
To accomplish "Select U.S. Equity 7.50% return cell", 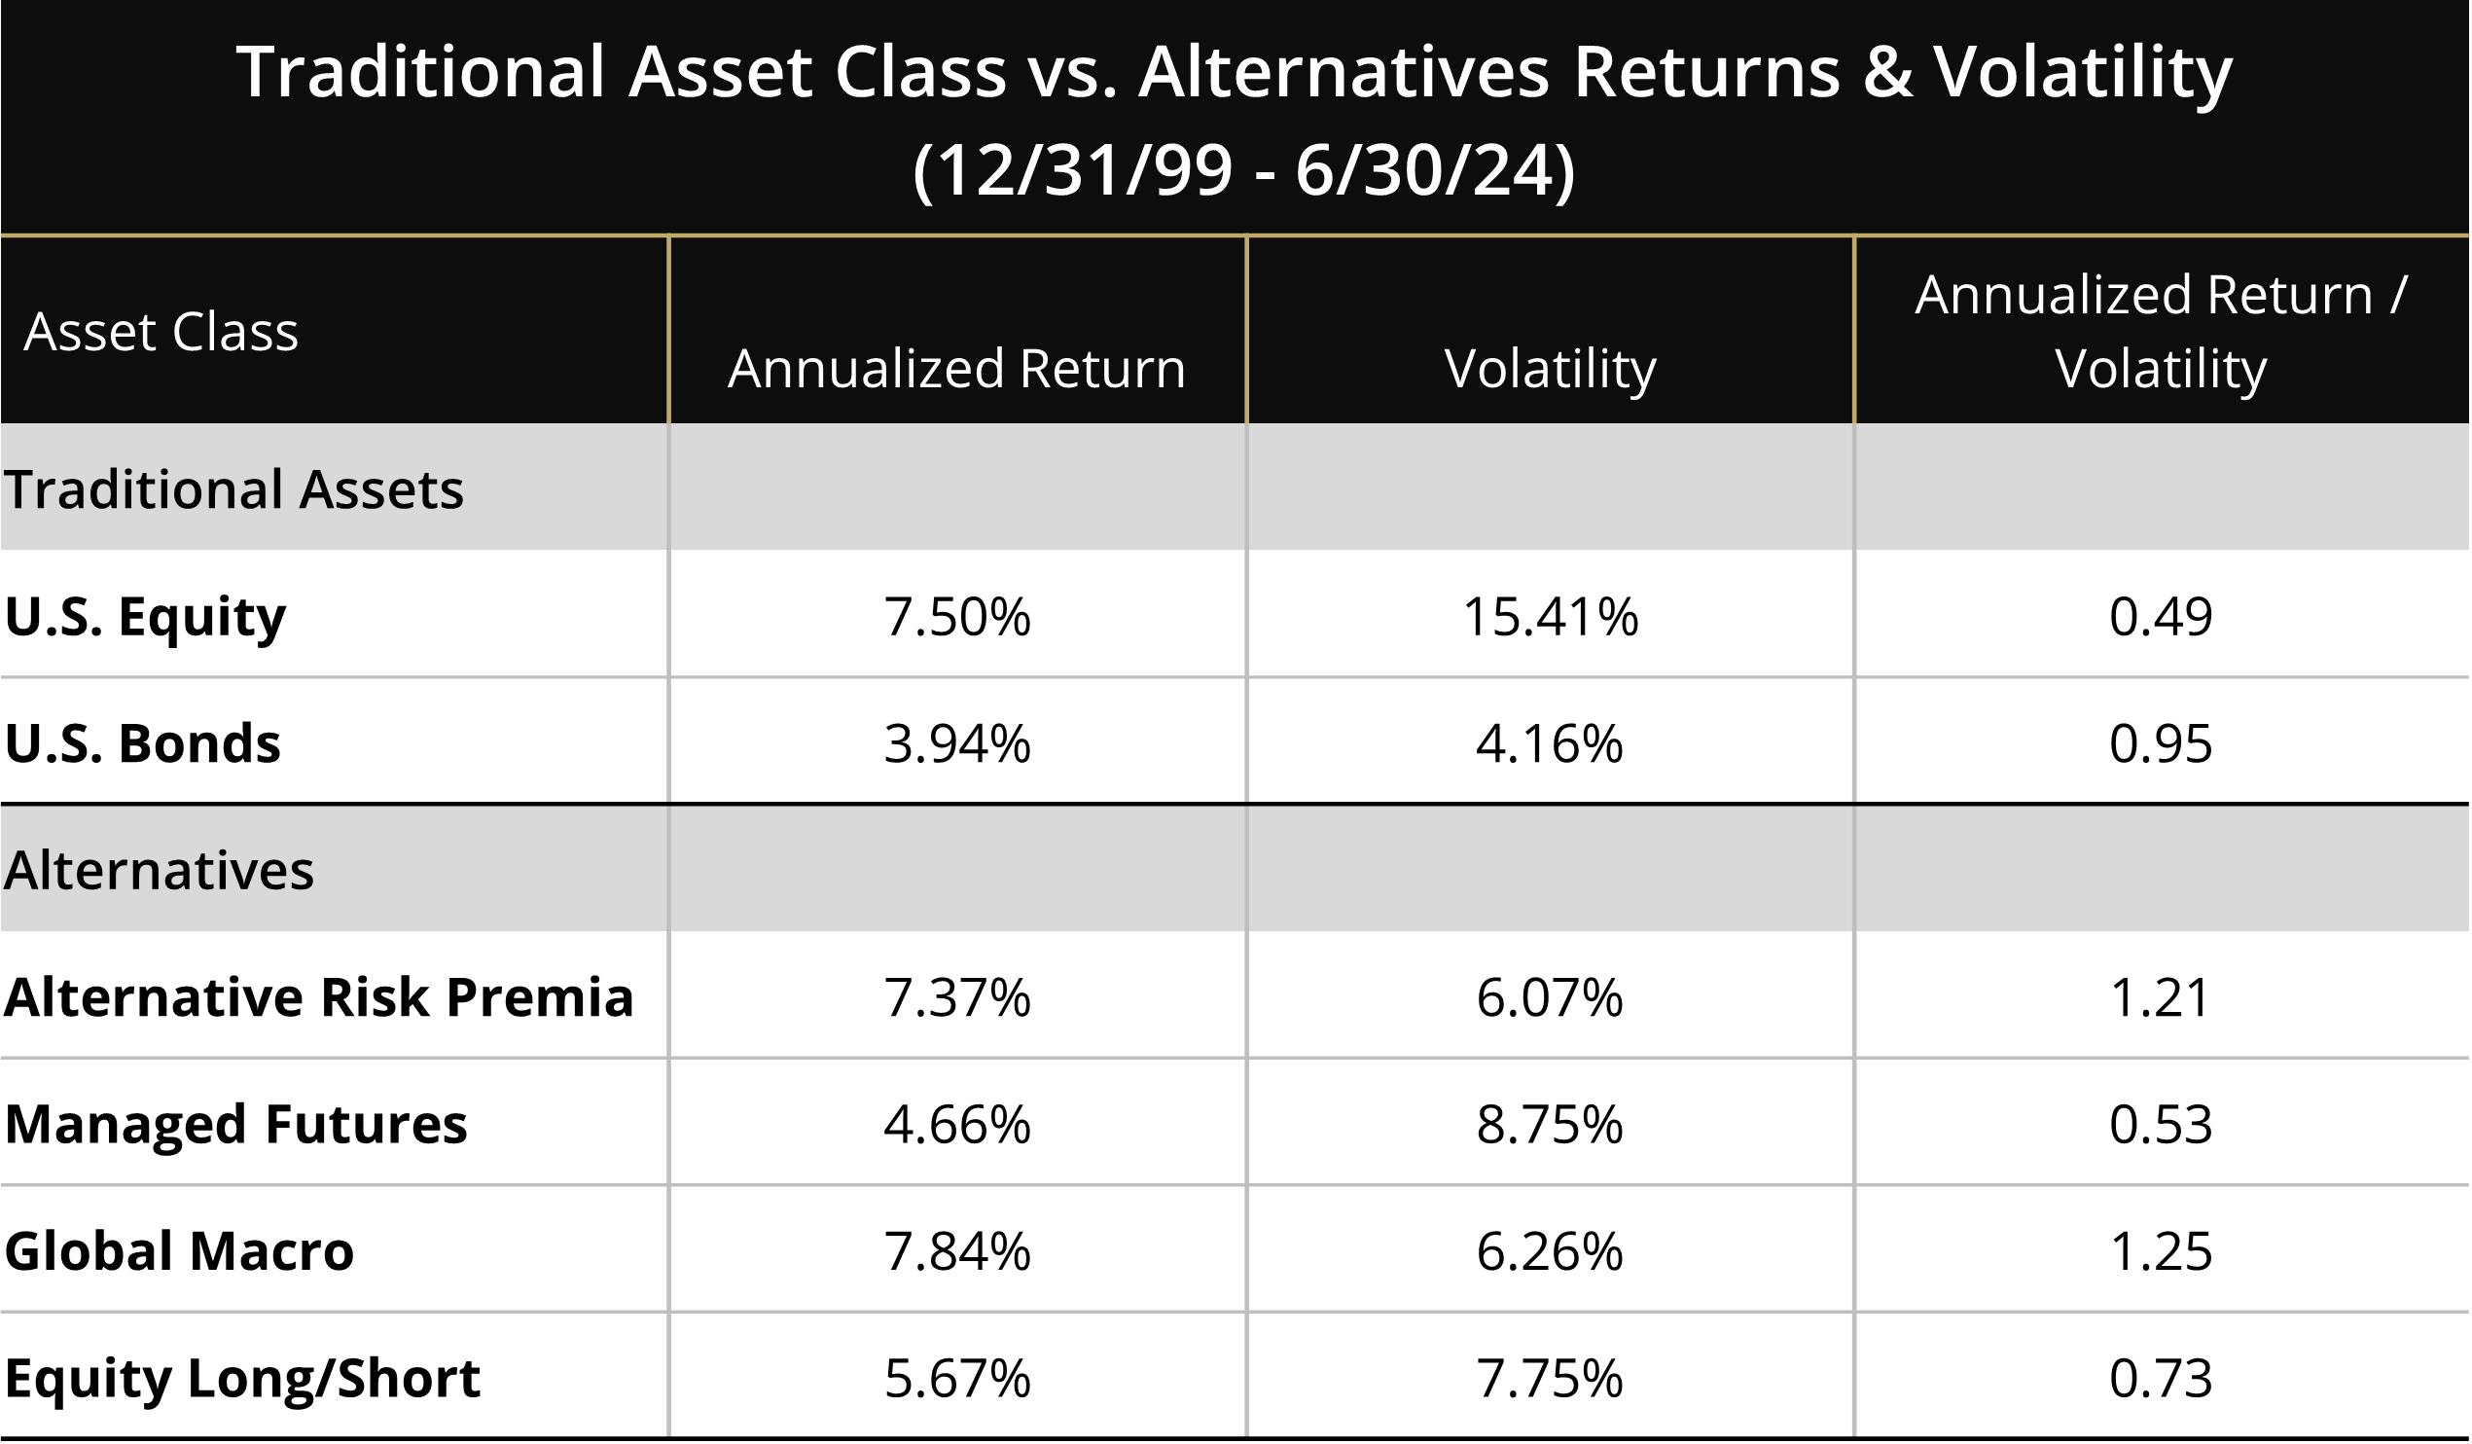I will 957,617.
